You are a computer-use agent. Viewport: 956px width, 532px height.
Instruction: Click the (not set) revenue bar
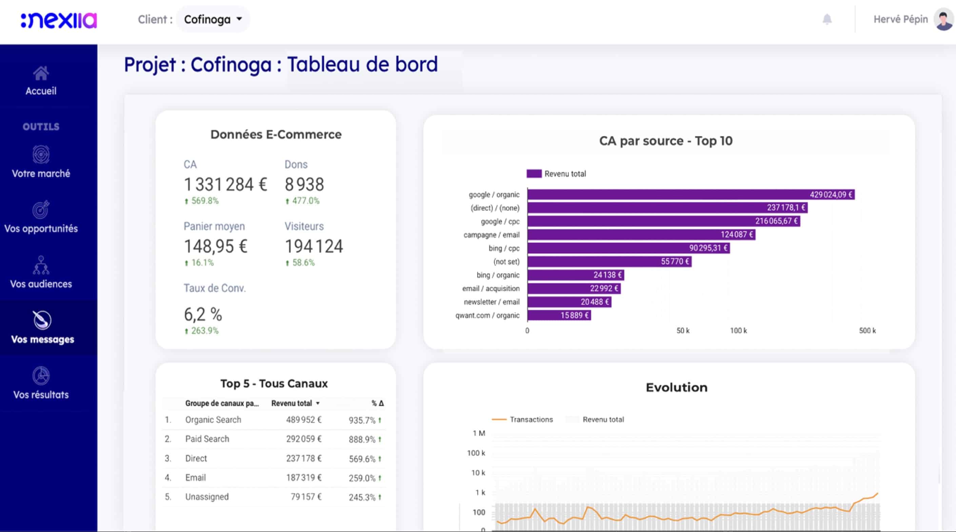(610, 262)
